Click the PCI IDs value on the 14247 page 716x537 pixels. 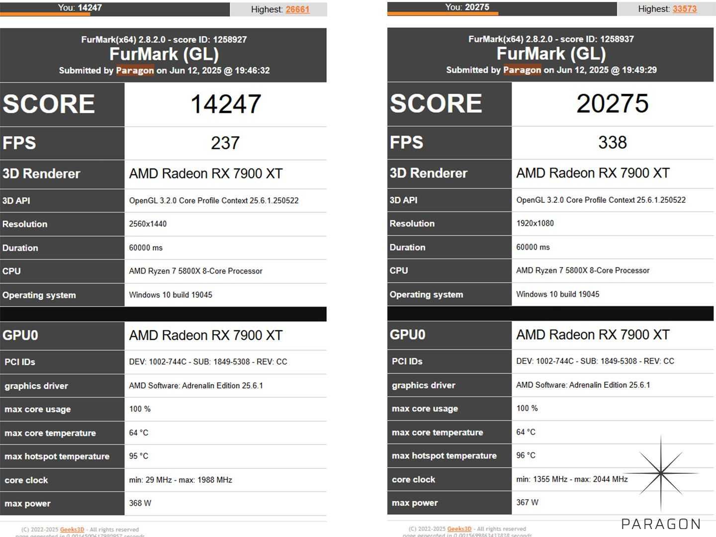tap(208, 361)
